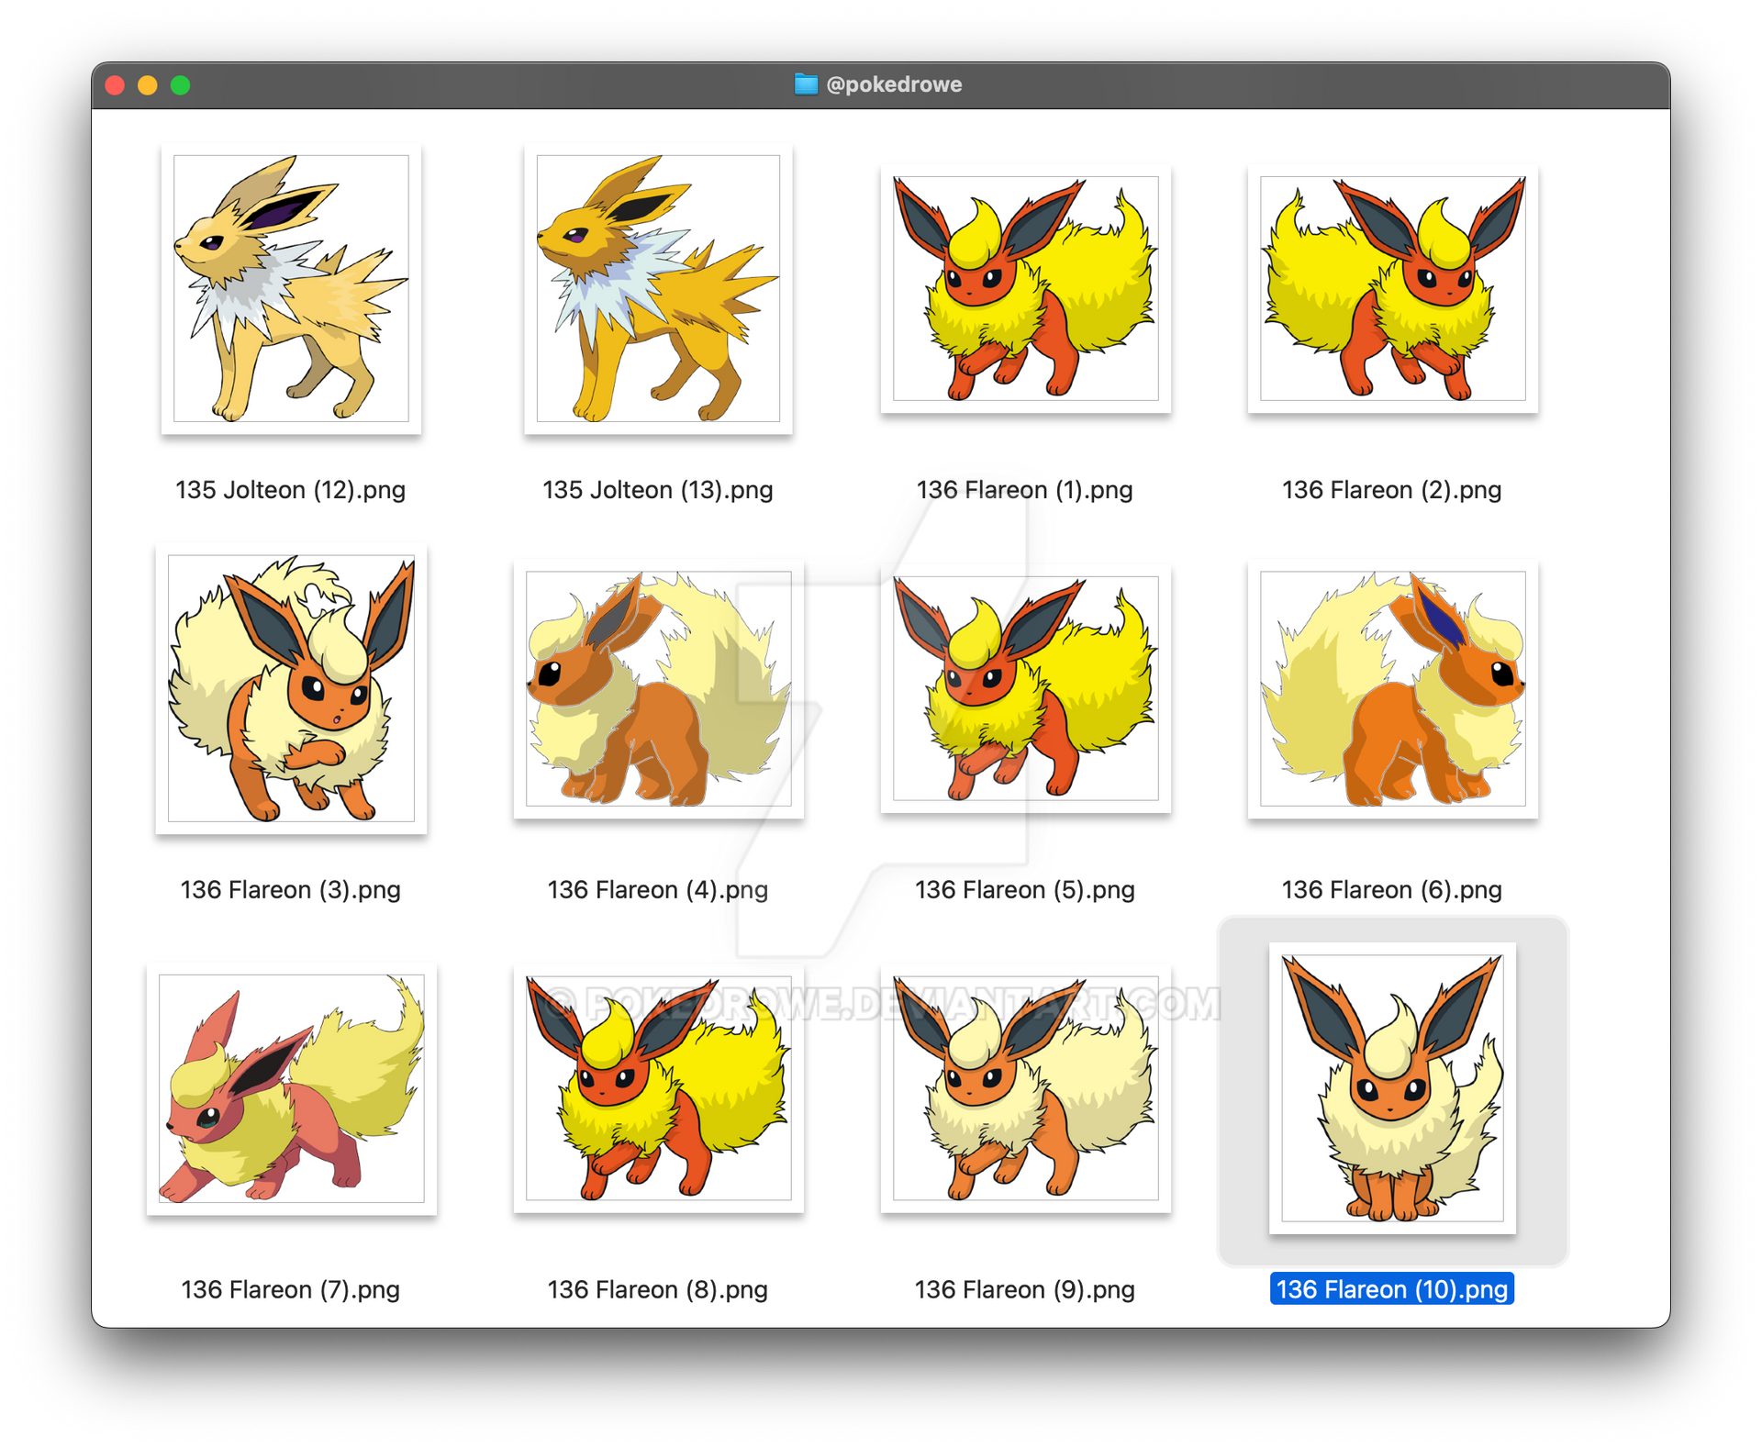
Task: Select the 135 Jolteon (13).png thumbnail
Action: coord(658,288)
